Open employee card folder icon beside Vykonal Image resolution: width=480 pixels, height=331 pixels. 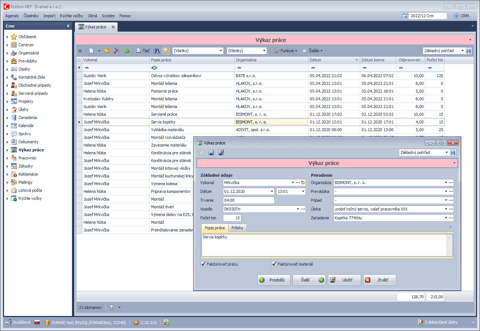click(x=303, y=183)
